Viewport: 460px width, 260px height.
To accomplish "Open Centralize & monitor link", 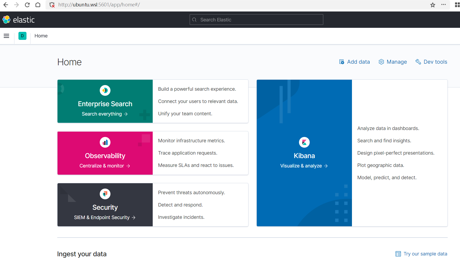I will coord(105,166).
